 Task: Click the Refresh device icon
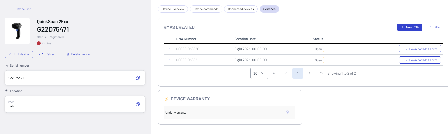(41, 54)
